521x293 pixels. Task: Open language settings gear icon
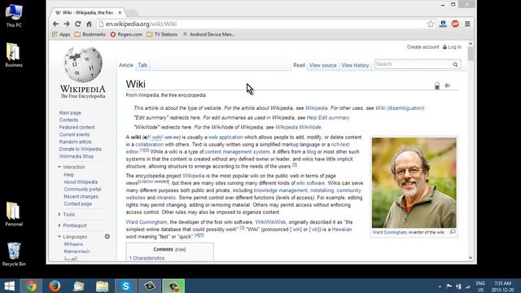[x=107, y=237]
